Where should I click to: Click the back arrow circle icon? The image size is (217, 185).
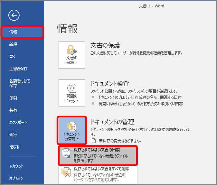(x=14, y=15)
